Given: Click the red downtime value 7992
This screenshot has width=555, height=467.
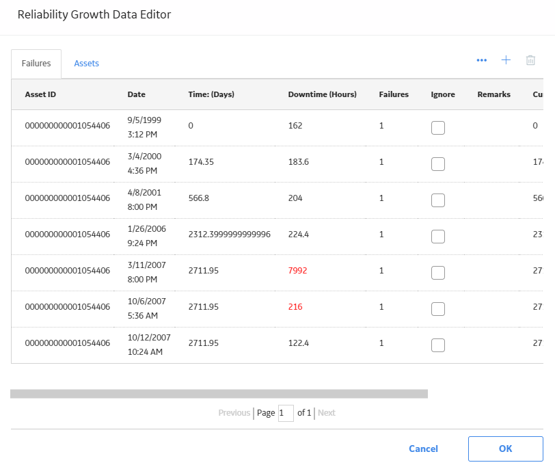Looking at the screenshot, I should (x=297, y=271).
